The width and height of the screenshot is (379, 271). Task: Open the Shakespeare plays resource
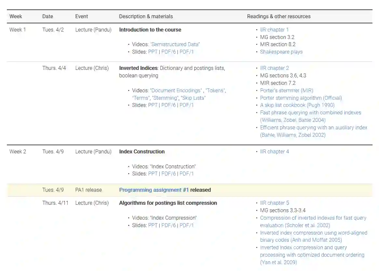point(281,52)
